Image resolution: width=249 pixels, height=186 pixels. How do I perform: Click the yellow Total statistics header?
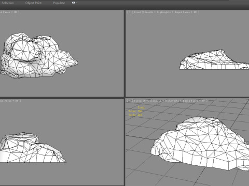tap(141, 107)
